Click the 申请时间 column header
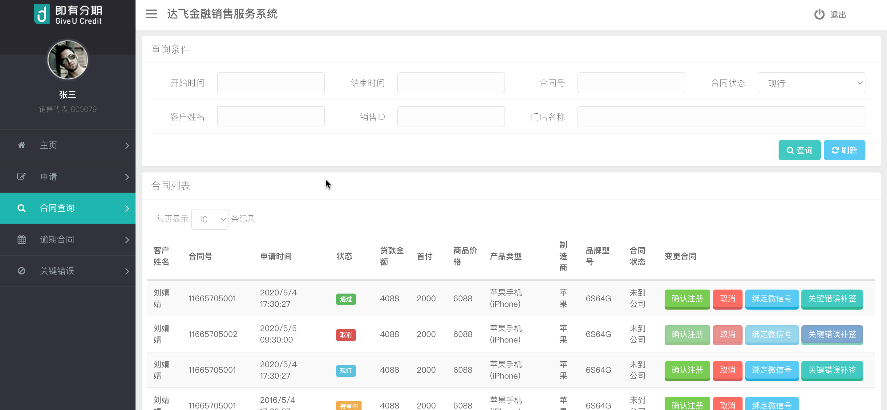The width and height of the screenshot is (887, 410). [x=276, y=257]
